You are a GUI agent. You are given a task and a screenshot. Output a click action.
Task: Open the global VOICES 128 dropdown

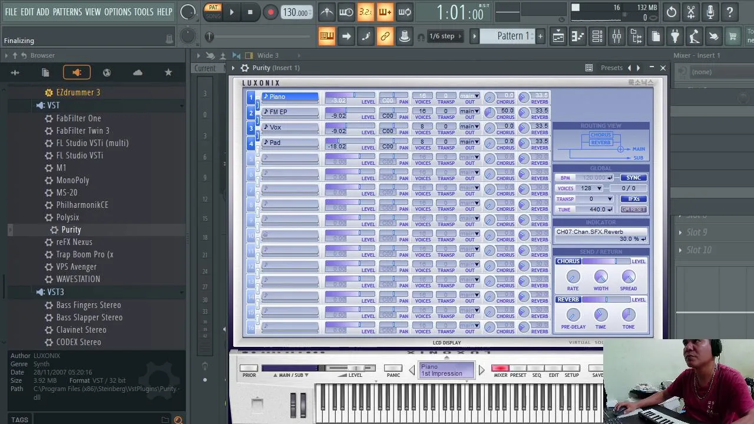590,188
